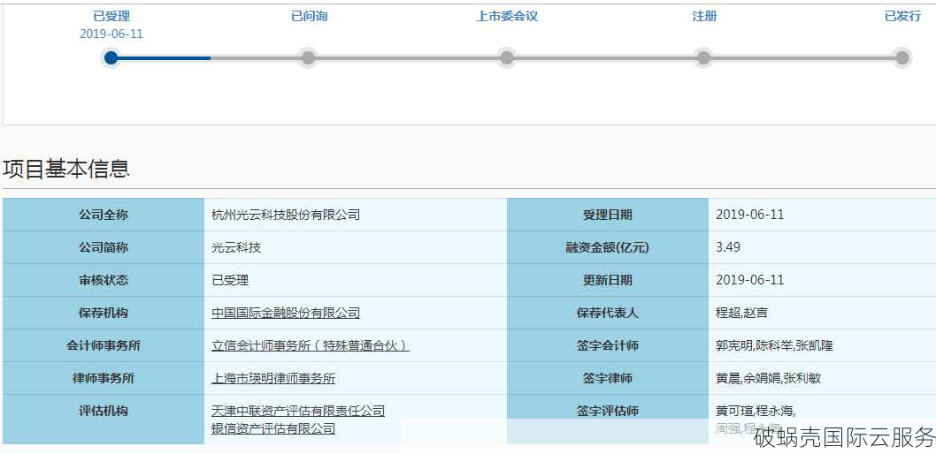
Task: Click the 评估机构 header cell
Action: [x=104, y=419]
